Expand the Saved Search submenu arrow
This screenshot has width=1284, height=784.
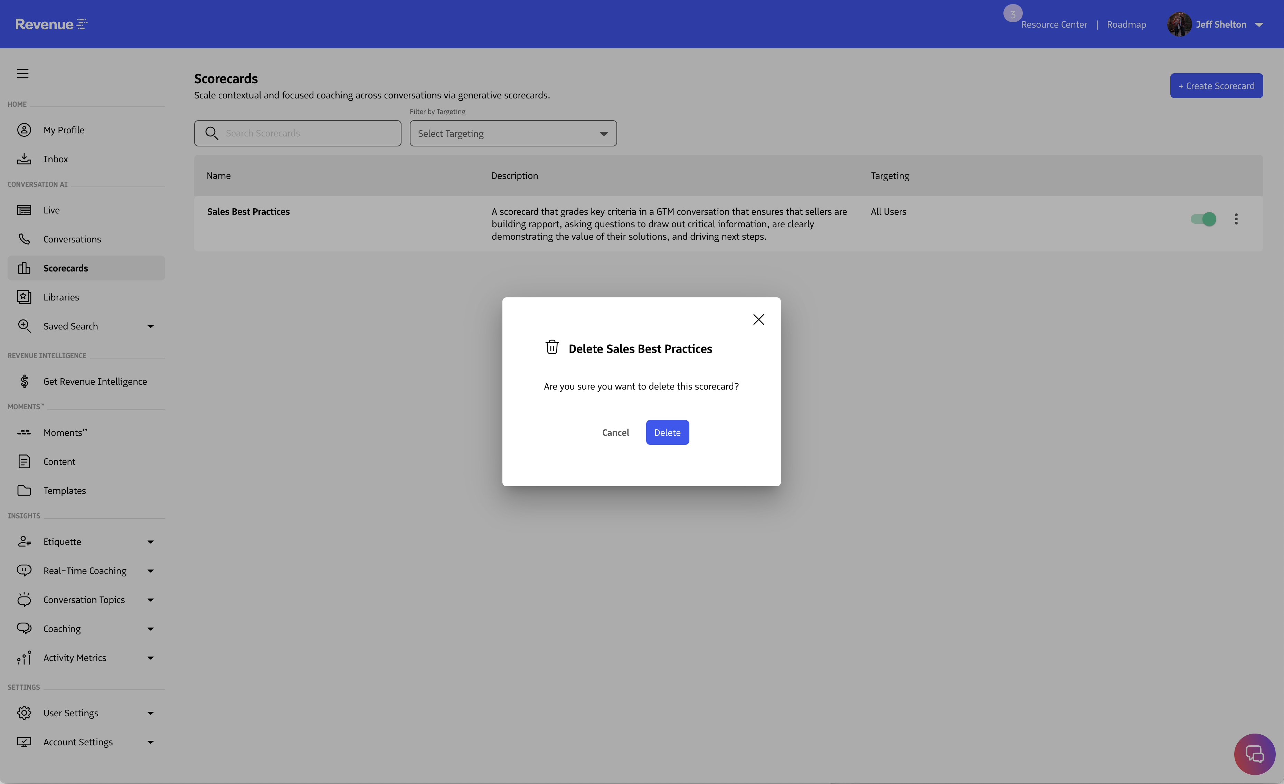coord(151,326)
